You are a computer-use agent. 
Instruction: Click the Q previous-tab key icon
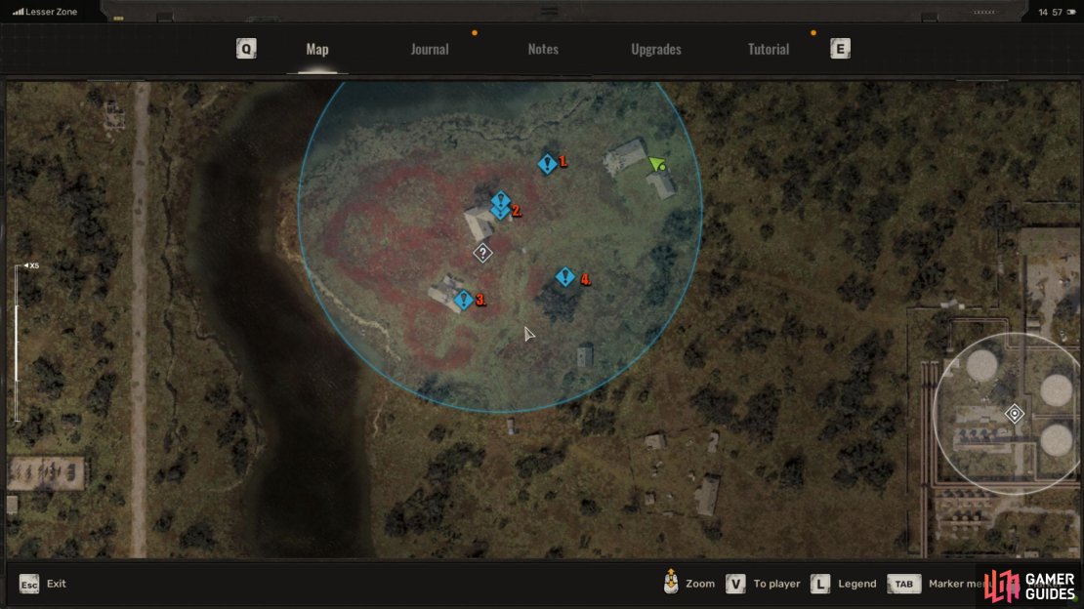[246, 49]
